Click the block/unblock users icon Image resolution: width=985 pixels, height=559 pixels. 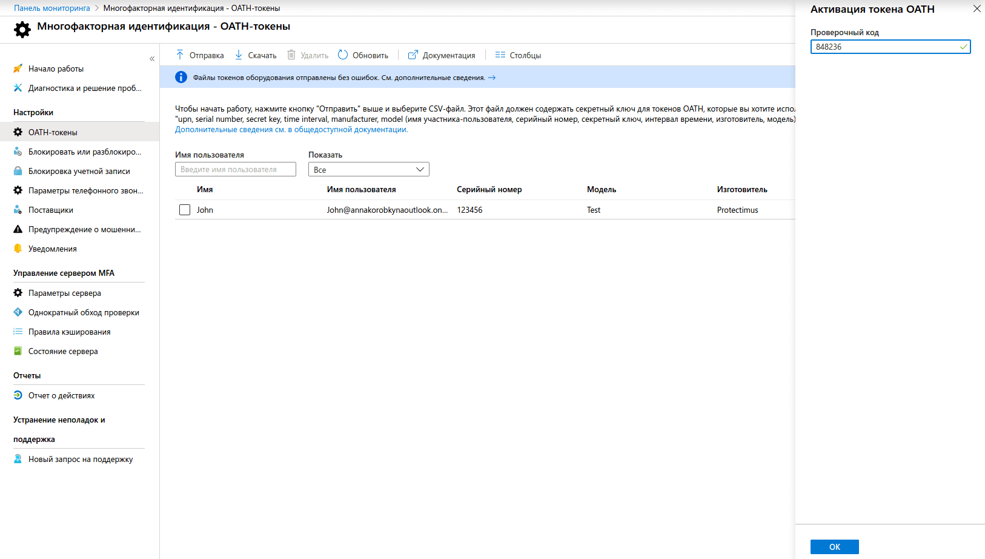18,152
